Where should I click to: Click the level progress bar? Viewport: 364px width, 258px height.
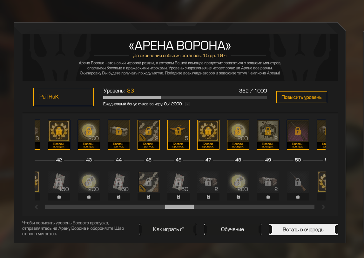coord(185,98)
